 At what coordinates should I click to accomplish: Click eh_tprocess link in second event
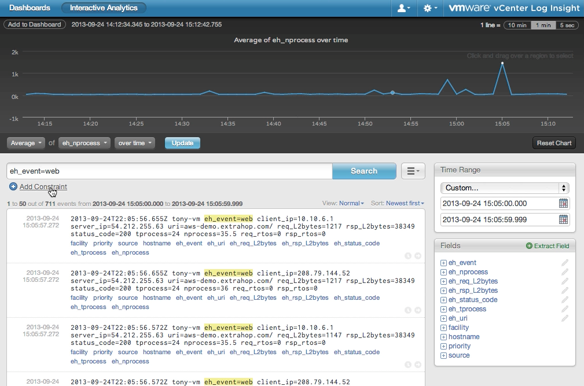click(89, 307)
